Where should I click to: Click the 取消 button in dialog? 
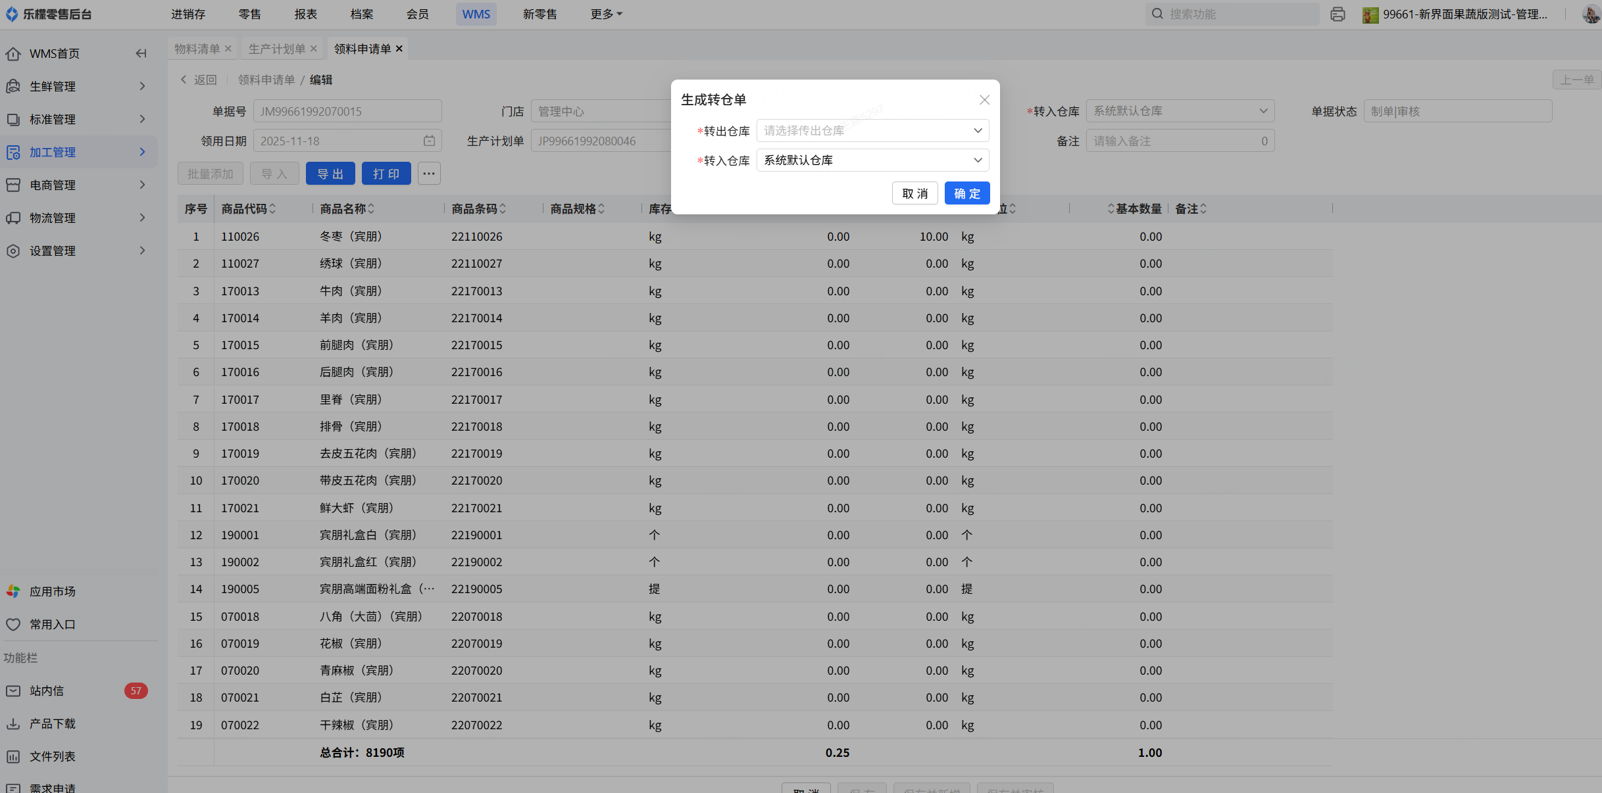click(914, 193)
